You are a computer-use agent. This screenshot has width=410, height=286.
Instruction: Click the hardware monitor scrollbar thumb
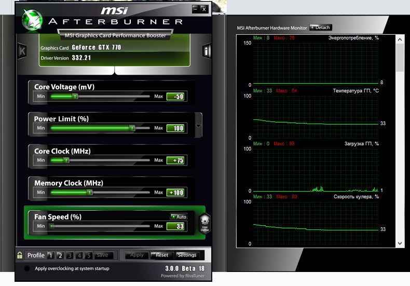click(x=400, y=58)
